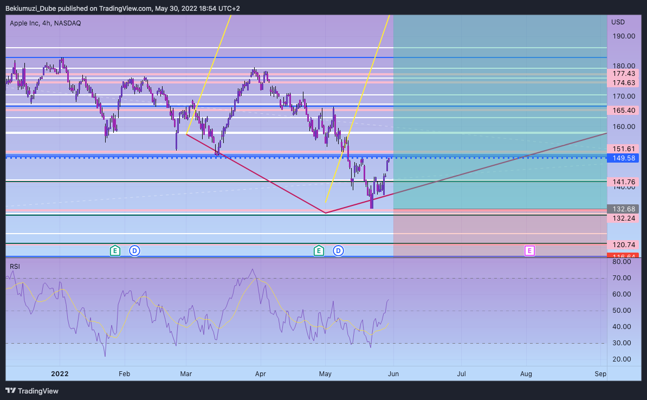The width and height of the screenshot is (647, 400).
Task: Click the 70.00 RSI axis value
Action: coord(622,278)
